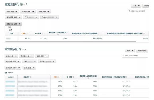Screen dimensions: 154x100
Task: Click the info icon beside the ASIN column header
Action: tap(13, 77)
